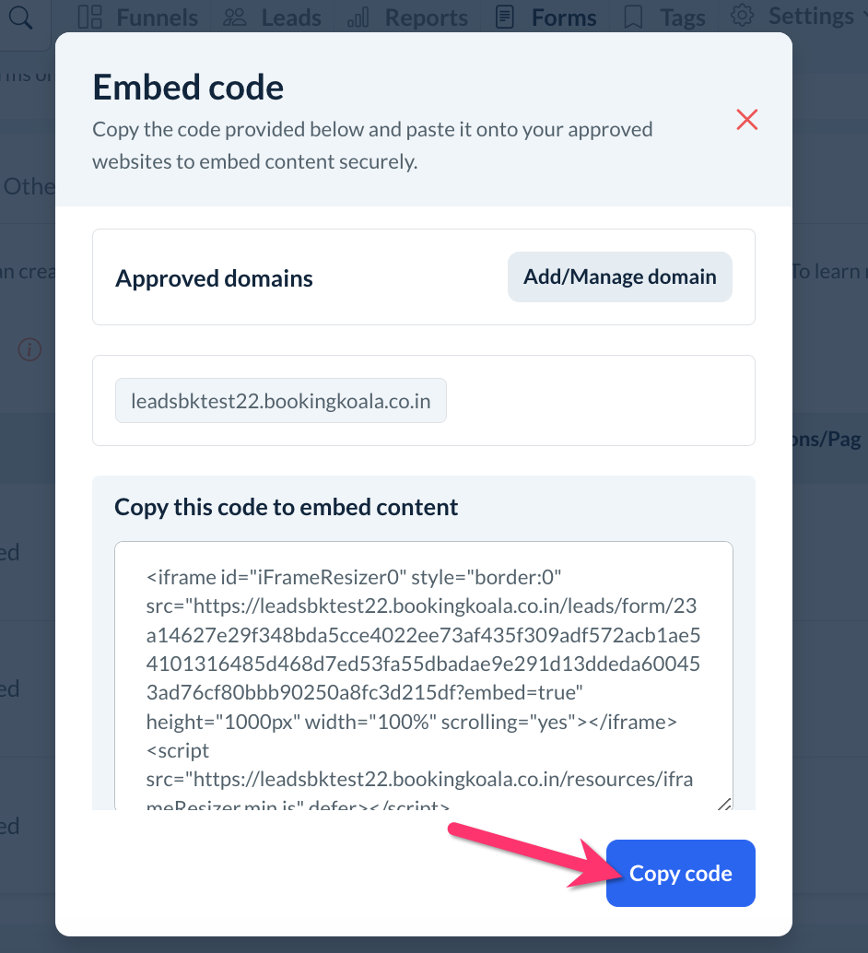Click the Reports bar chart icon
This screenshot has width=868, height=953.
[x=359, y=17]
